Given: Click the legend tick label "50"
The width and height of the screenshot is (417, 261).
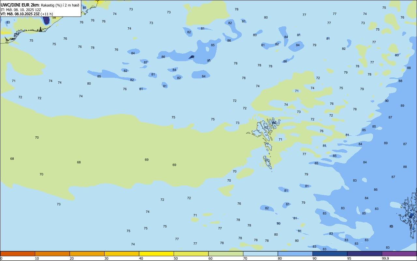Looking at the screenshot, I should (176, 258).
